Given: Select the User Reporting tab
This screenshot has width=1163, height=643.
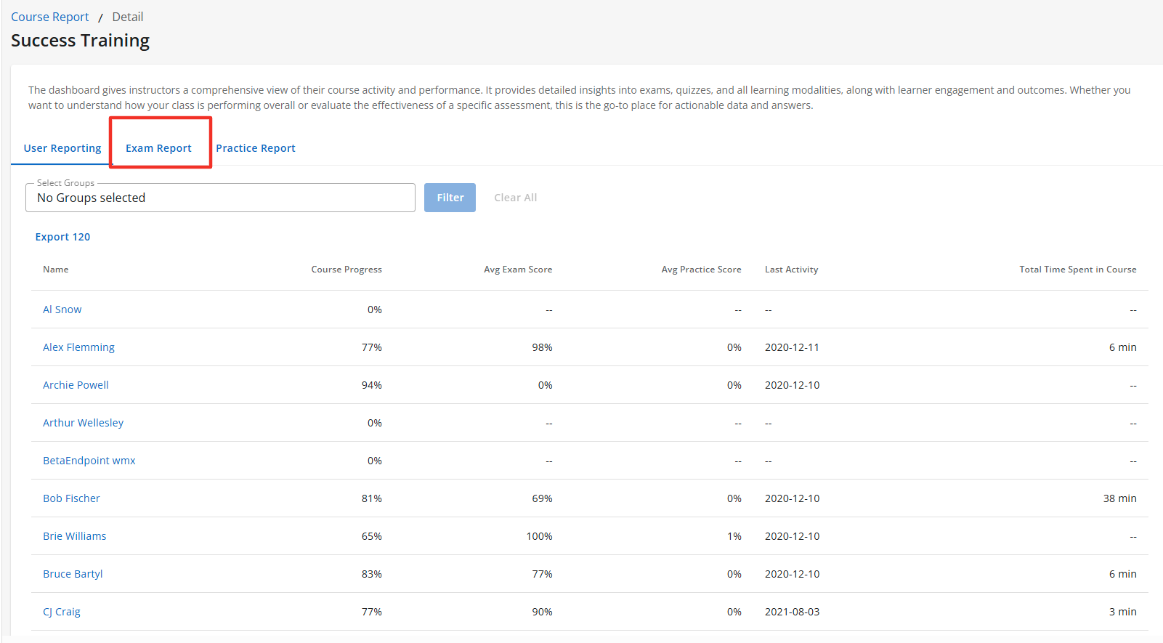Looking at the screenshot, I should coord(62,148).
